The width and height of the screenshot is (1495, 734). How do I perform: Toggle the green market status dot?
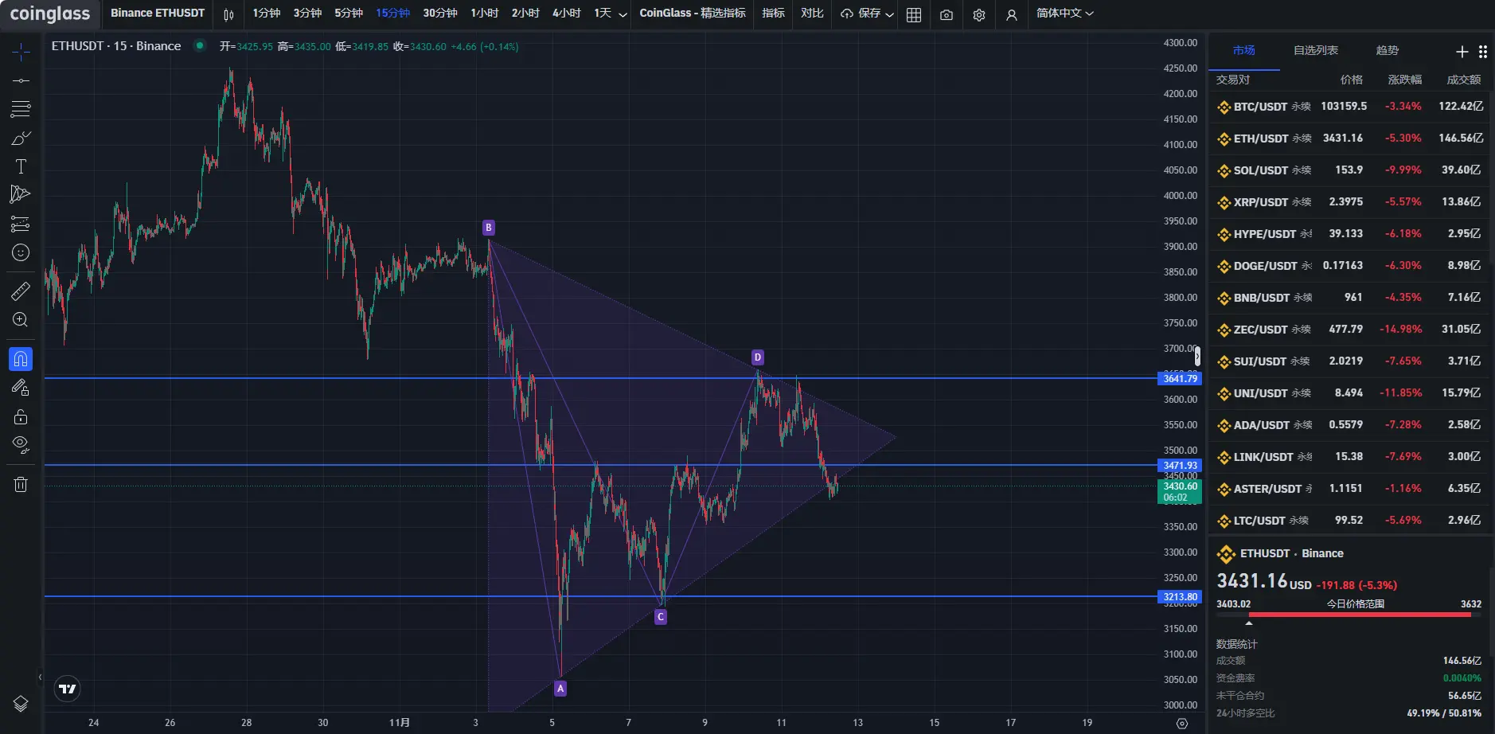(200, 46)
